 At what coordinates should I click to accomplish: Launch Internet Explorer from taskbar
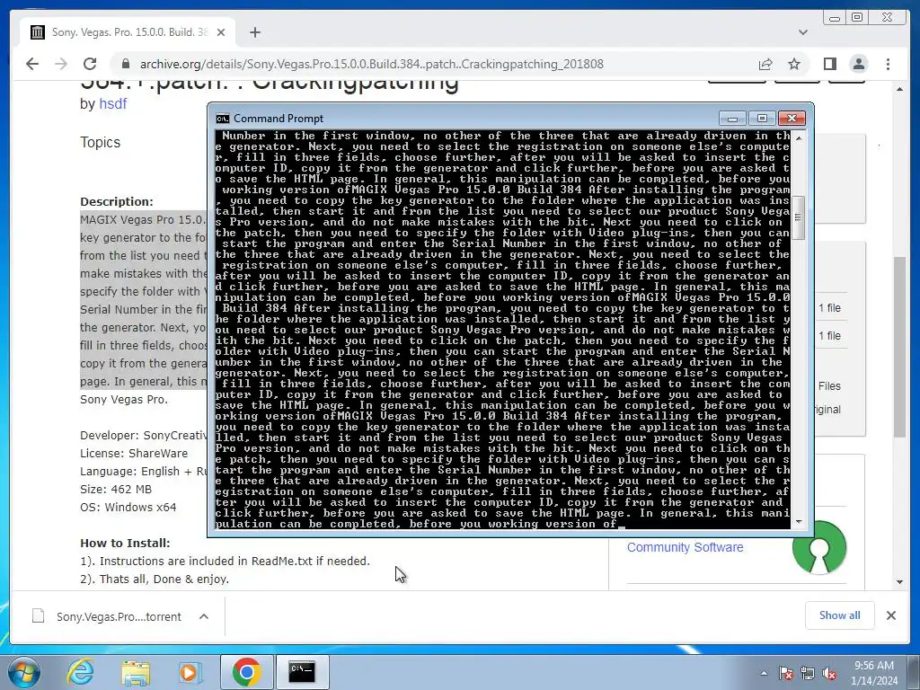pos(80,672)
